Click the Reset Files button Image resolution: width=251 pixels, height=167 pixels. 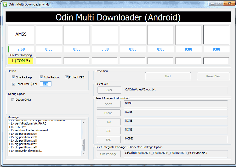213,76
